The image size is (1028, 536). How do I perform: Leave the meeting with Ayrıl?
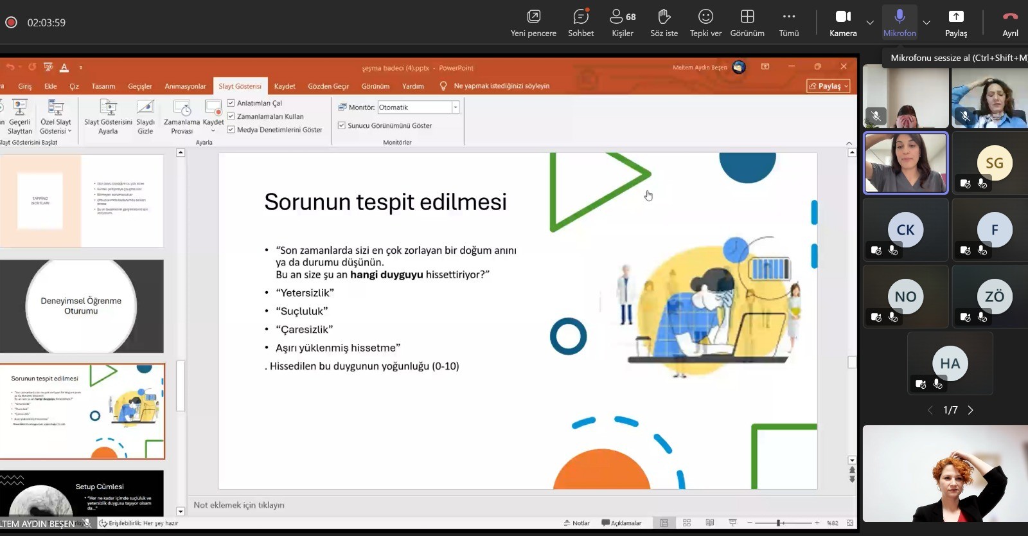(1010, 22)
